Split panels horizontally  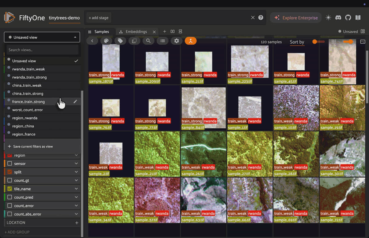click(x=173, y=31)
